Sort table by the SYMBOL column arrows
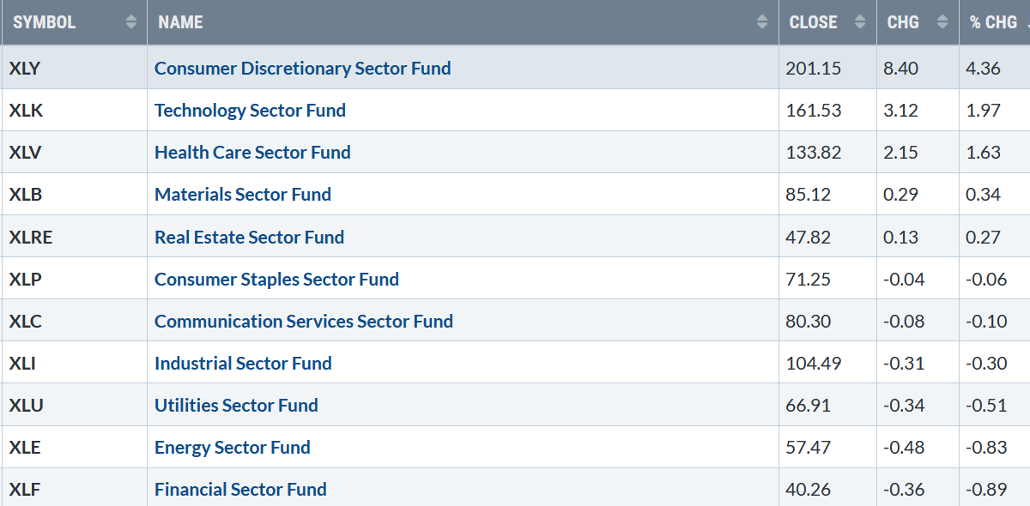 pyautogui.click(x=131, y=22)
